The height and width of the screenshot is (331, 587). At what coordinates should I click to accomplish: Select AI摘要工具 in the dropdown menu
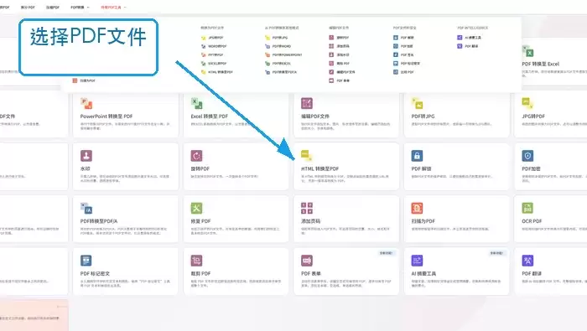(x=470, y=38)
